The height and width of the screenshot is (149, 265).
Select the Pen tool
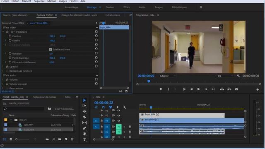click(84, 128)
